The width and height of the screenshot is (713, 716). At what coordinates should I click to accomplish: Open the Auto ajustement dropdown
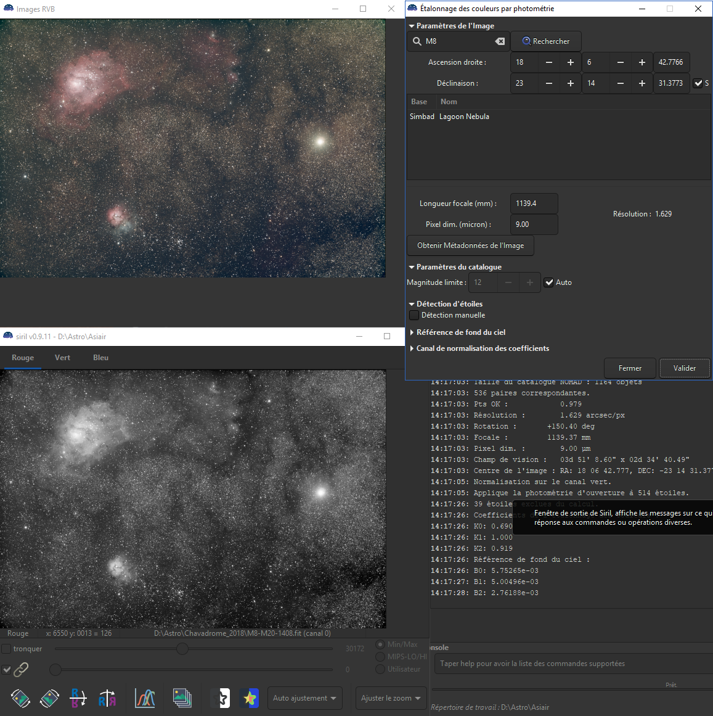point(304,698)
